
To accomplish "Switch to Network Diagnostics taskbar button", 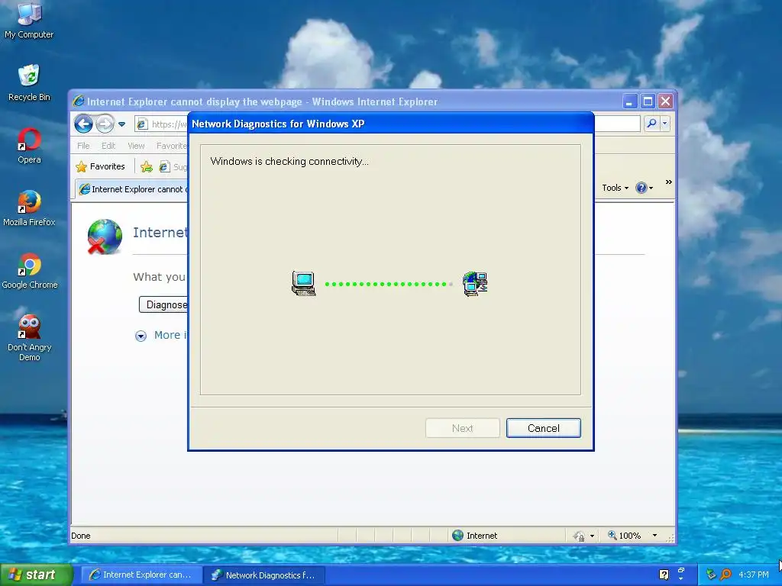I will click(x=264, y=575).
